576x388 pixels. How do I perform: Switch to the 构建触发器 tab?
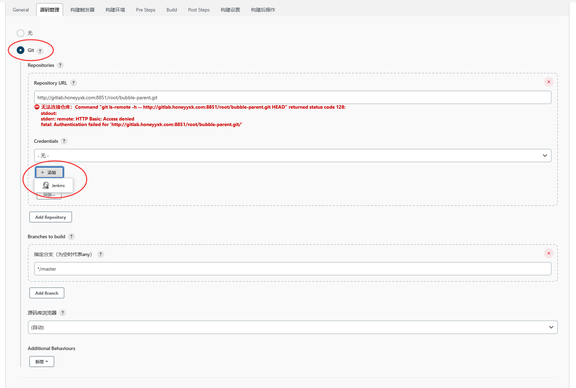[x=83, y=10]
